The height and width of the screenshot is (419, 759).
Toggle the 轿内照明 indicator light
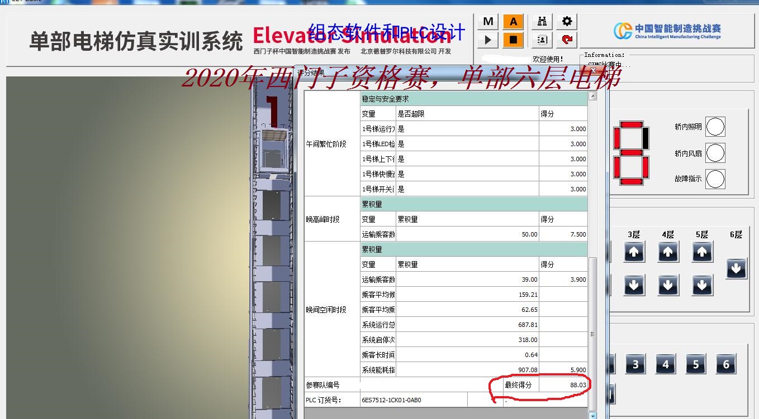click(715, 127)
